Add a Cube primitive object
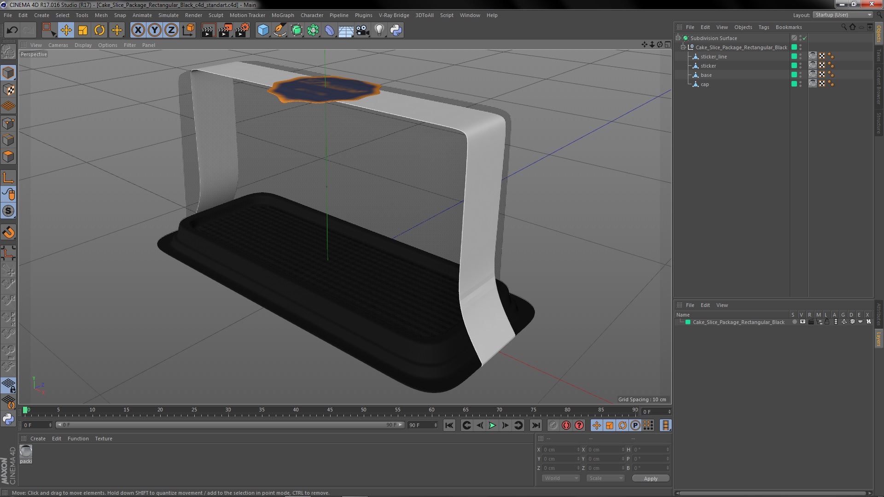Screen dimensions: 884x497 (x=263, y=30)
